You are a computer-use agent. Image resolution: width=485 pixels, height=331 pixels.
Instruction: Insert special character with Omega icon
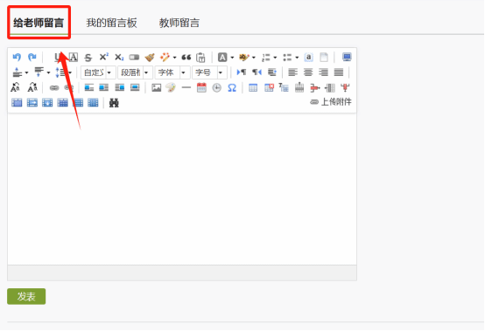232,88
